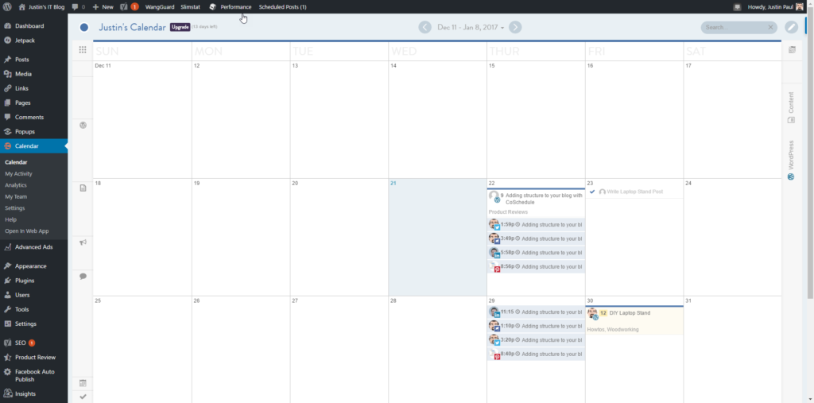Open Justin's IT Blog site menu

pos(41,6)
